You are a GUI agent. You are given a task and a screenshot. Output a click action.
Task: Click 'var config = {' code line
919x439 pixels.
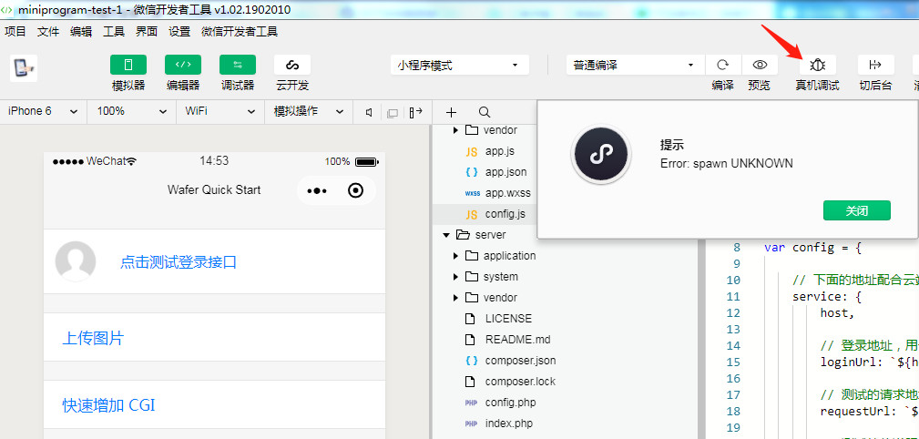[813, 248]
